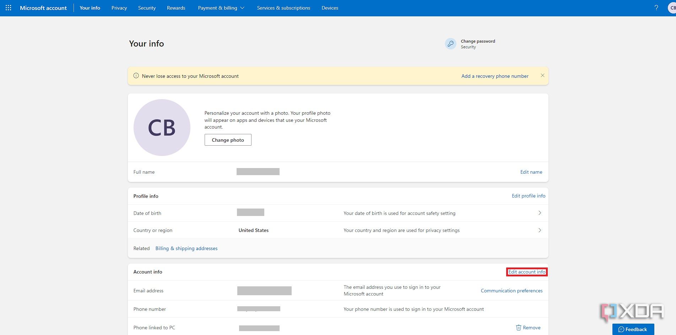Expand date of birth safety settings chevron
This screenshot has height=335, width=676.
click(540, 213)
